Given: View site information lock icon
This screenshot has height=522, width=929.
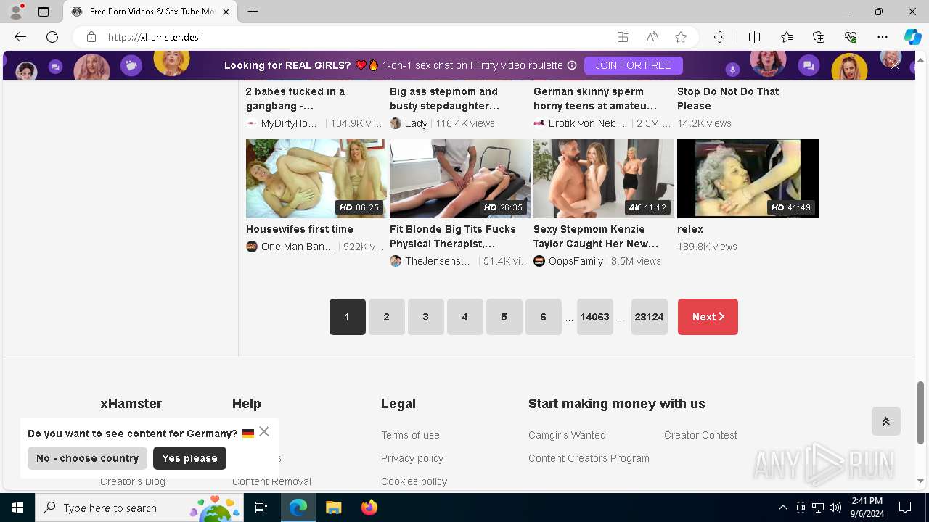Looking at the screenshot, I should coord(91,37).
